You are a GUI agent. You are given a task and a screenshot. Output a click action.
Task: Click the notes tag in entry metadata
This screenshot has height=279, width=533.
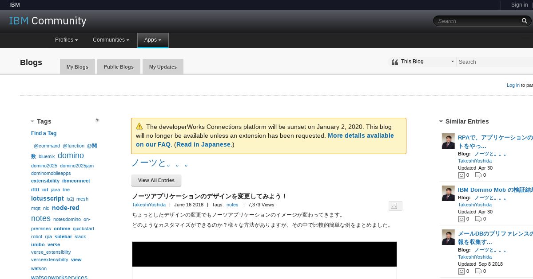click(232, 205)
